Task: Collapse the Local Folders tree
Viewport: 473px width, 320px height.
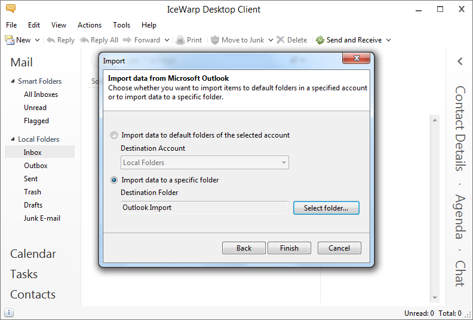Action: pos(13,139)
